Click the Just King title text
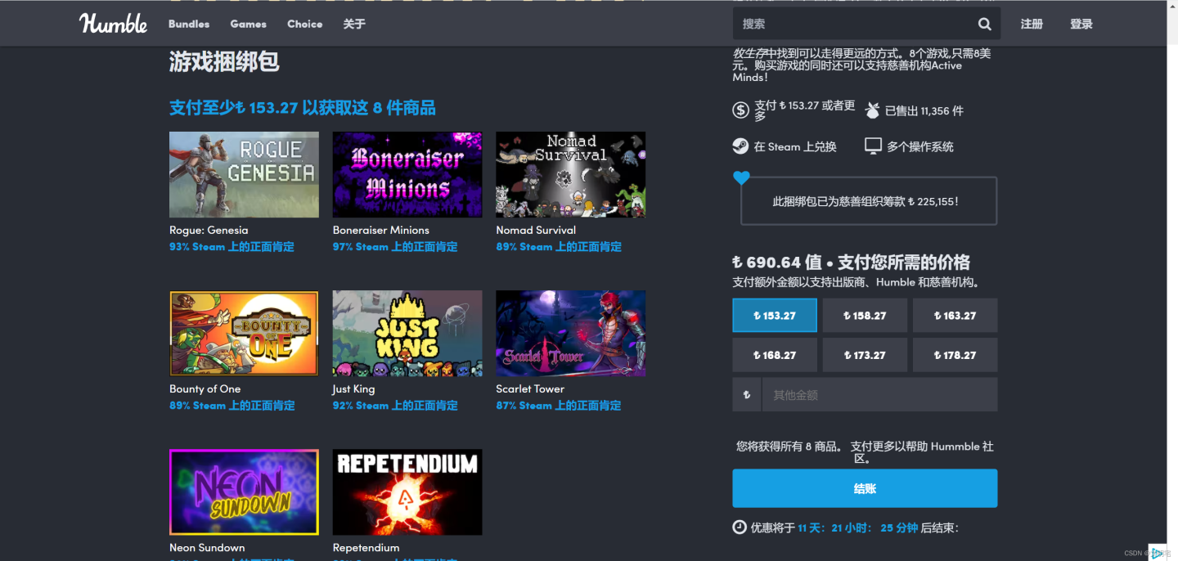This screenshot has width=1178, height=561. click(x=353, y=388)
